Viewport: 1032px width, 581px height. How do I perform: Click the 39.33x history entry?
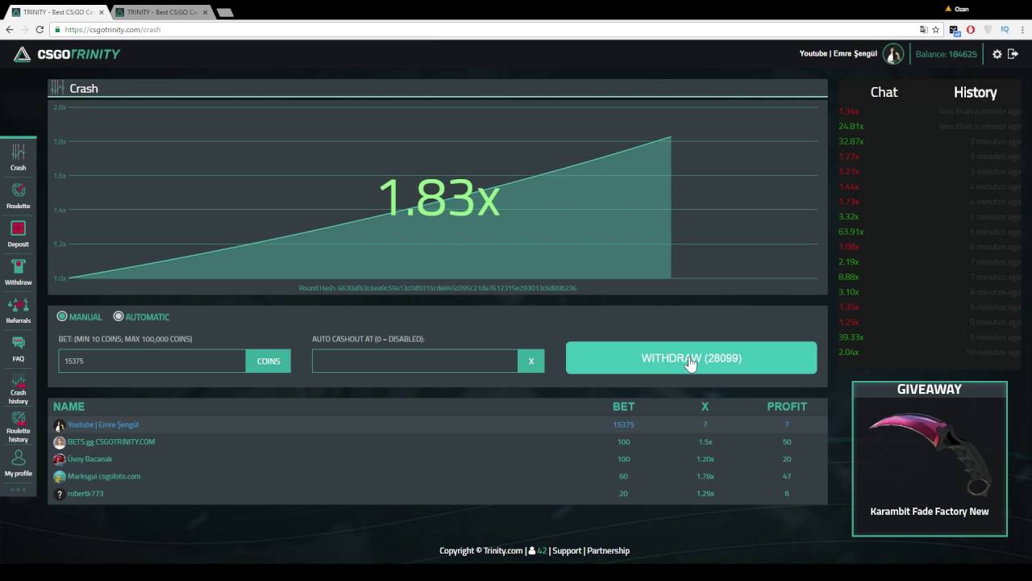851,337
